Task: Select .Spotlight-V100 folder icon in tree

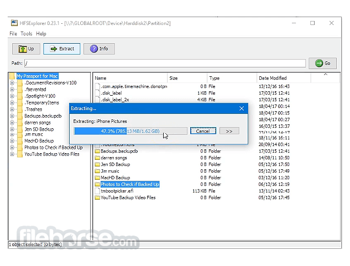Action: tap(20, 96)
